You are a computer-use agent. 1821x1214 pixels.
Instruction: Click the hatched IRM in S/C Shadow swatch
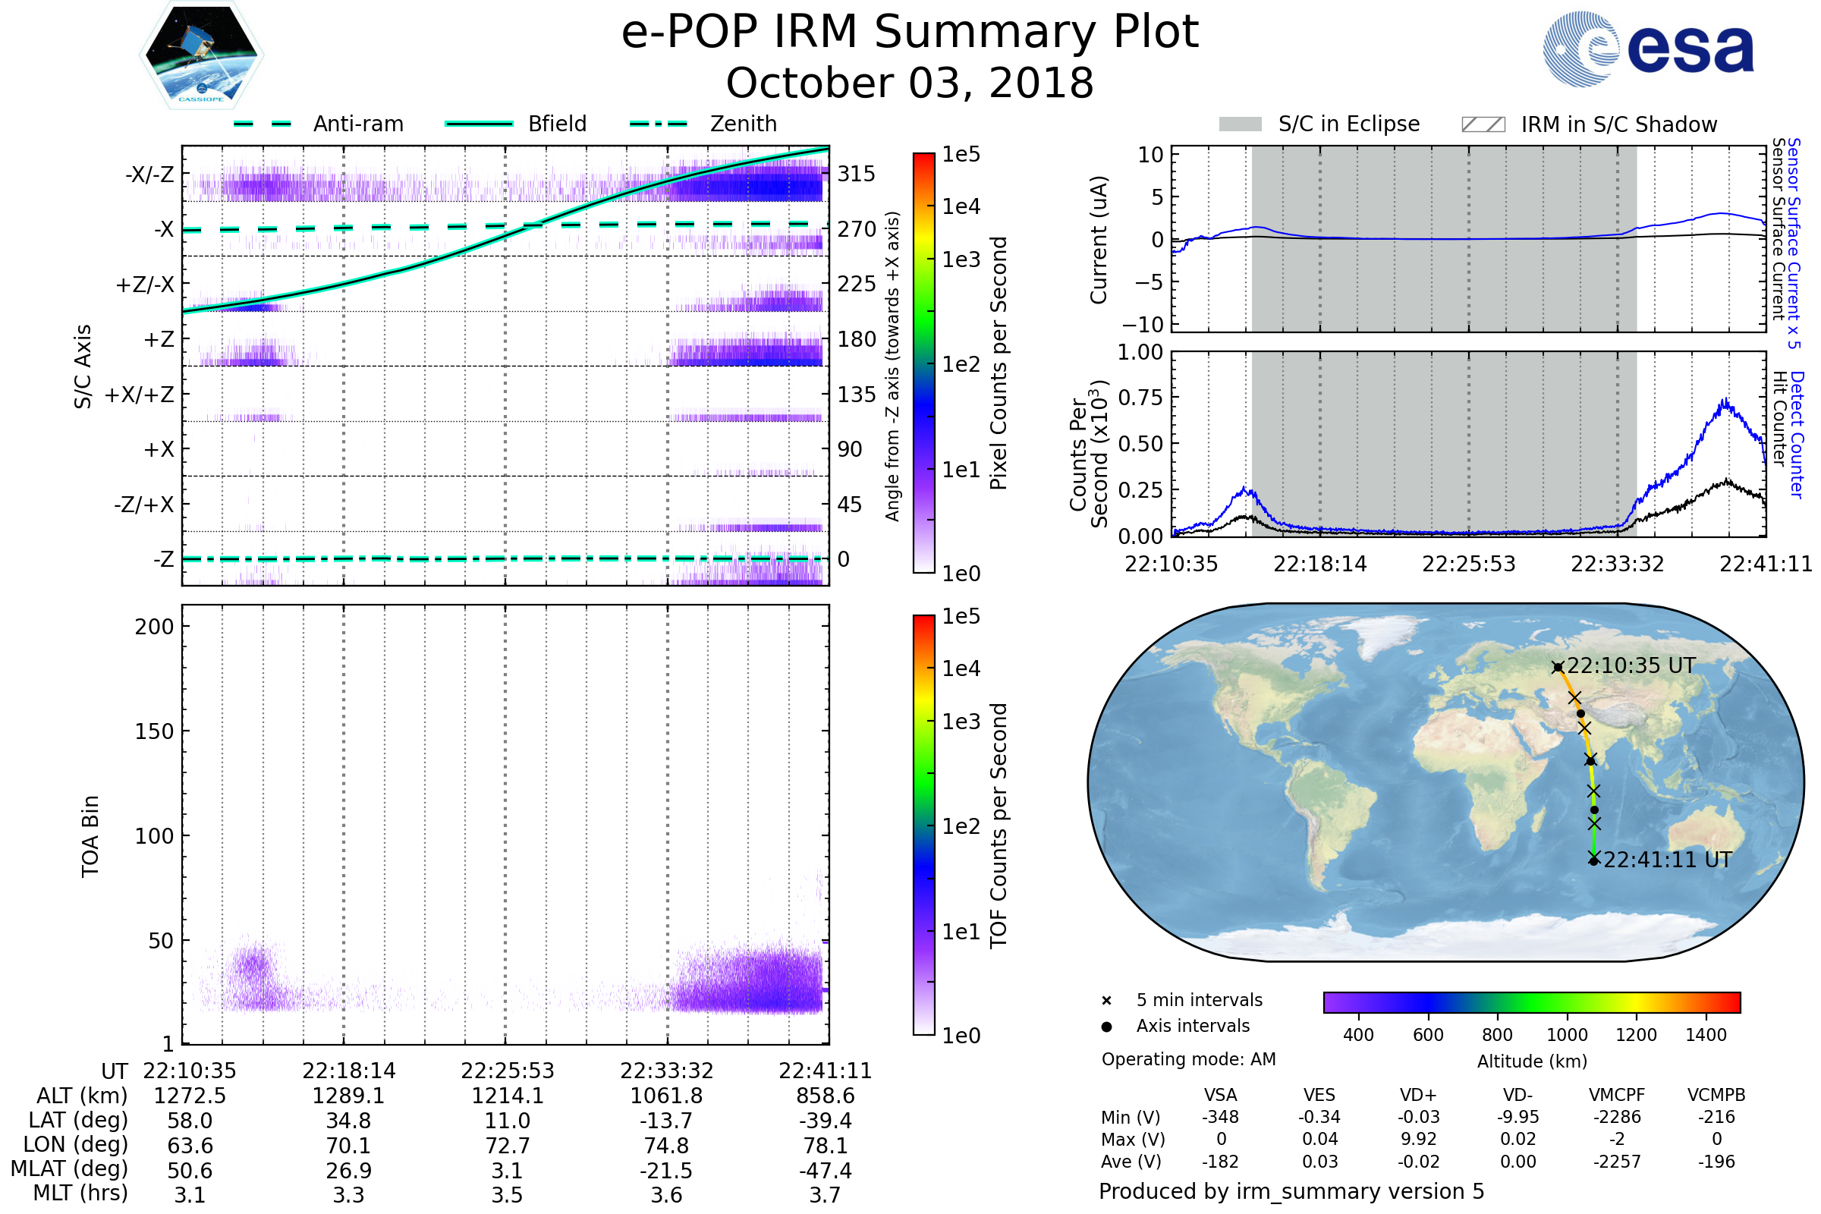pyautogui.click(x=1483, y=124)
